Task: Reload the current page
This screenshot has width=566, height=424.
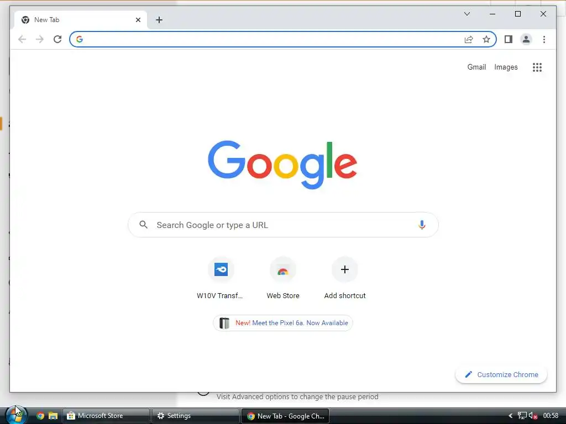Action: pyautogui.click(x=57, y=39)
